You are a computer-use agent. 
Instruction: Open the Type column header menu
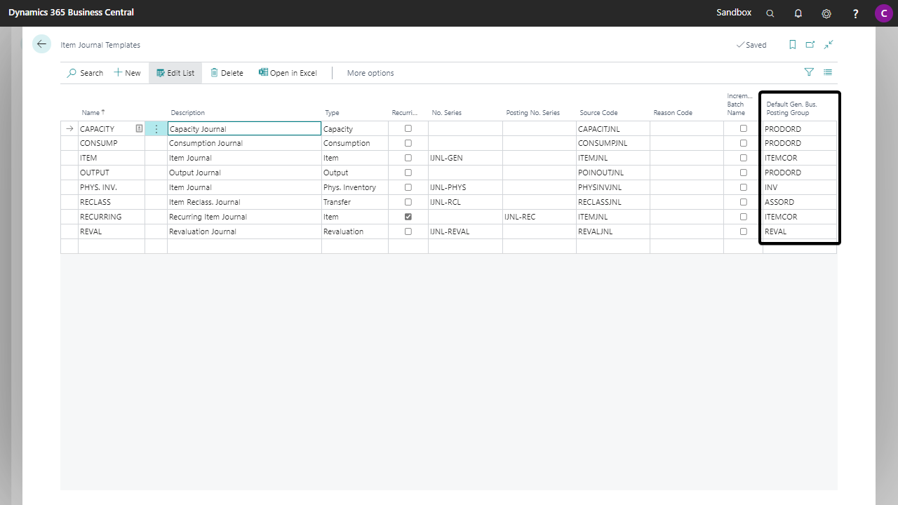point(332,113)
